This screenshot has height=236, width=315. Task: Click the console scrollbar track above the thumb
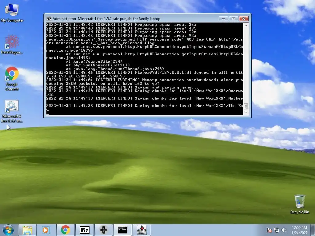246,65
